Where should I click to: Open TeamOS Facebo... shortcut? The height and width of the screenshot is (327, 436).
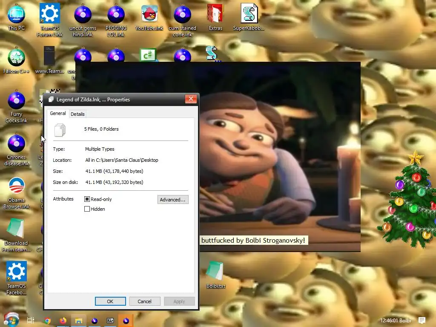(x=17, y=278)
